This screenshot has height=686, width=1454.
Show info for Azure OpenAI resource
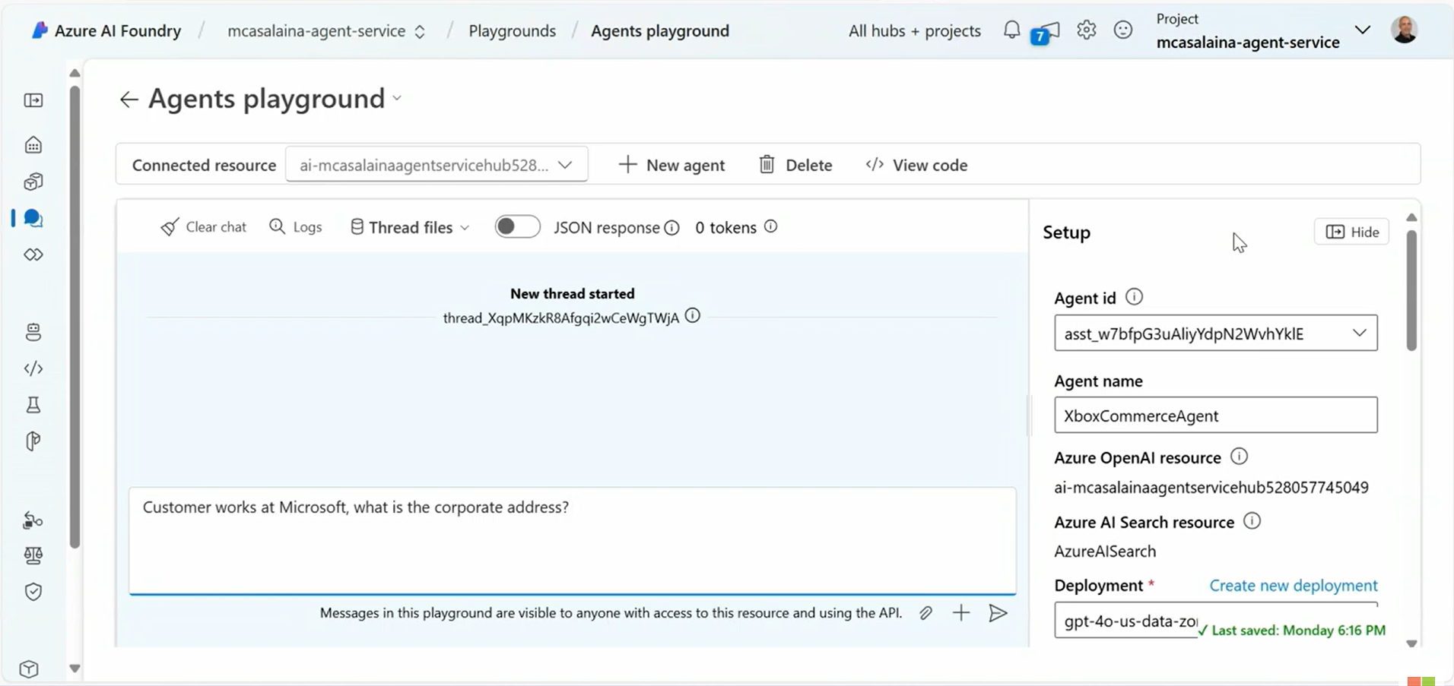click(x=1239, y=457)
